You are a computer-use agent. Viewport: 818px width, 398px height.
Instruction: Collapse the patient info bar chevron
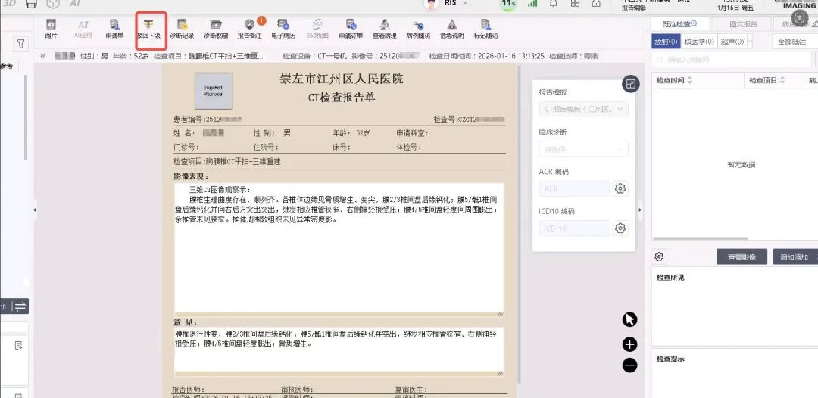42,56
